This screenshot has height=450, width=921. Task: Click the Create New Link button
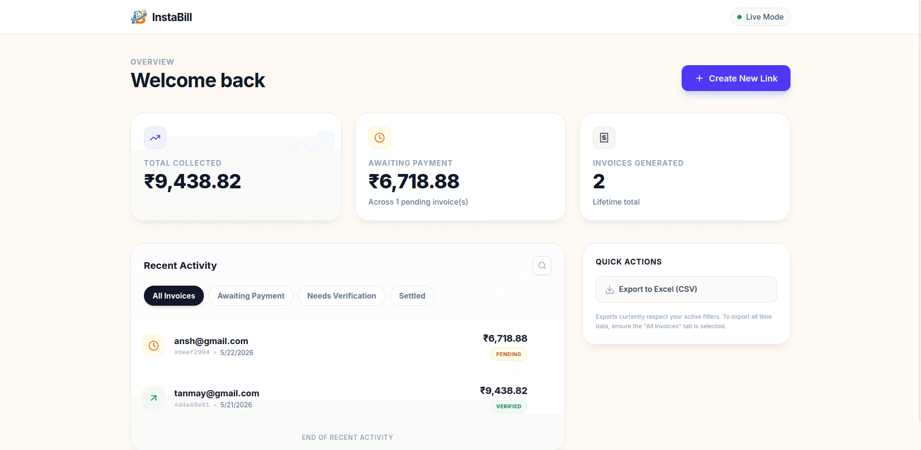click(x=736, y=78)
